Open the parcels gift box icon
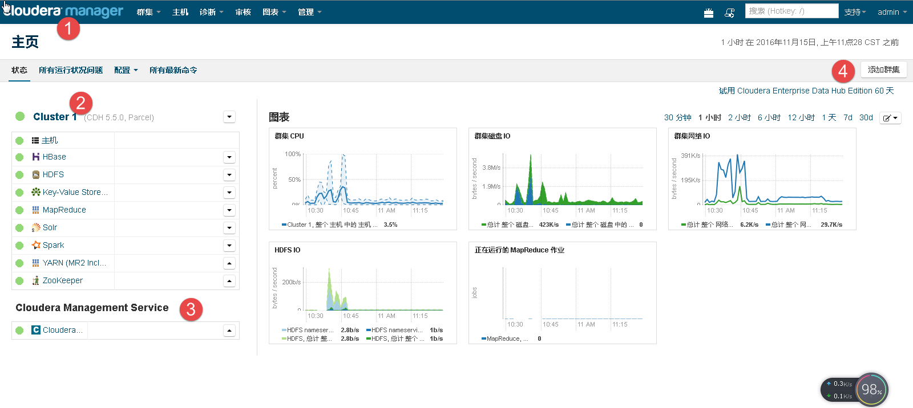913x408 pixels. [709, 13]
